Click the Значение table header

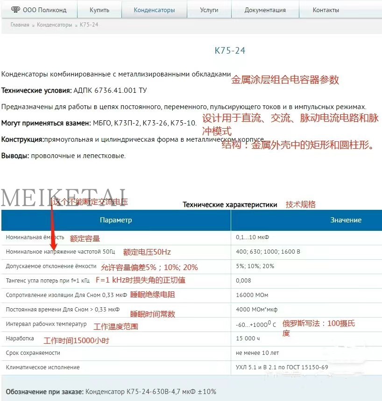(346, 220)
